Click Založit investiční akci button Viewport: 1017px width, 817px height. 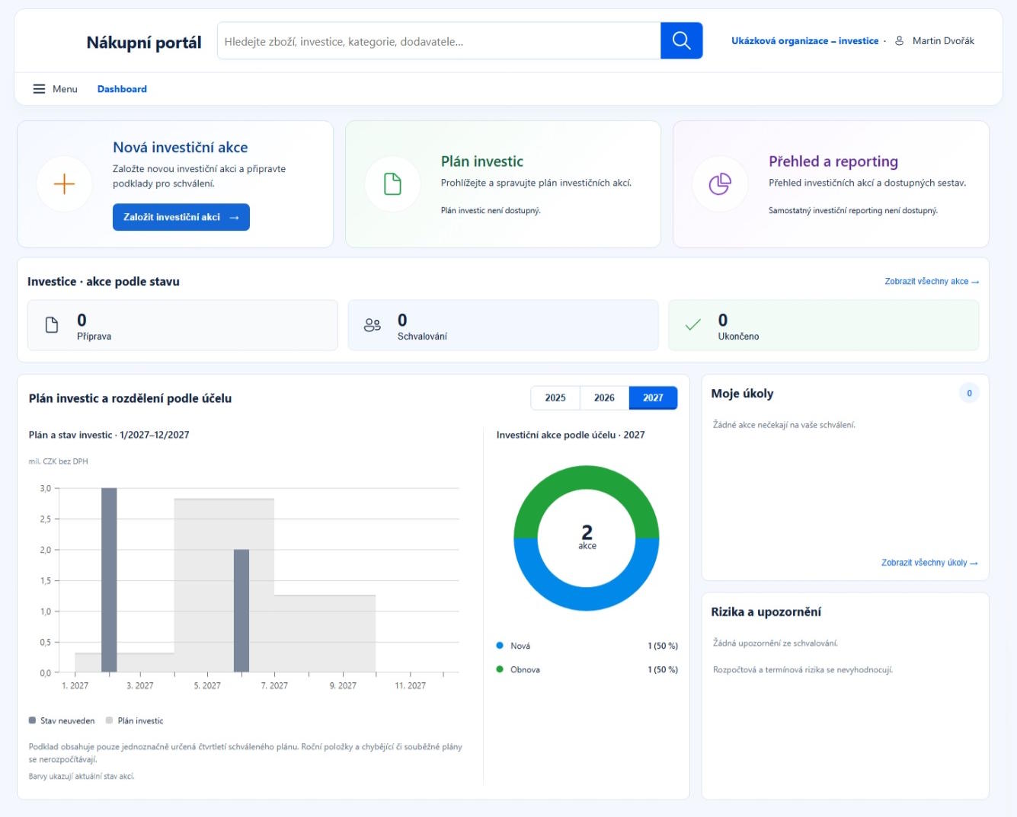click(x=181, y=217)
